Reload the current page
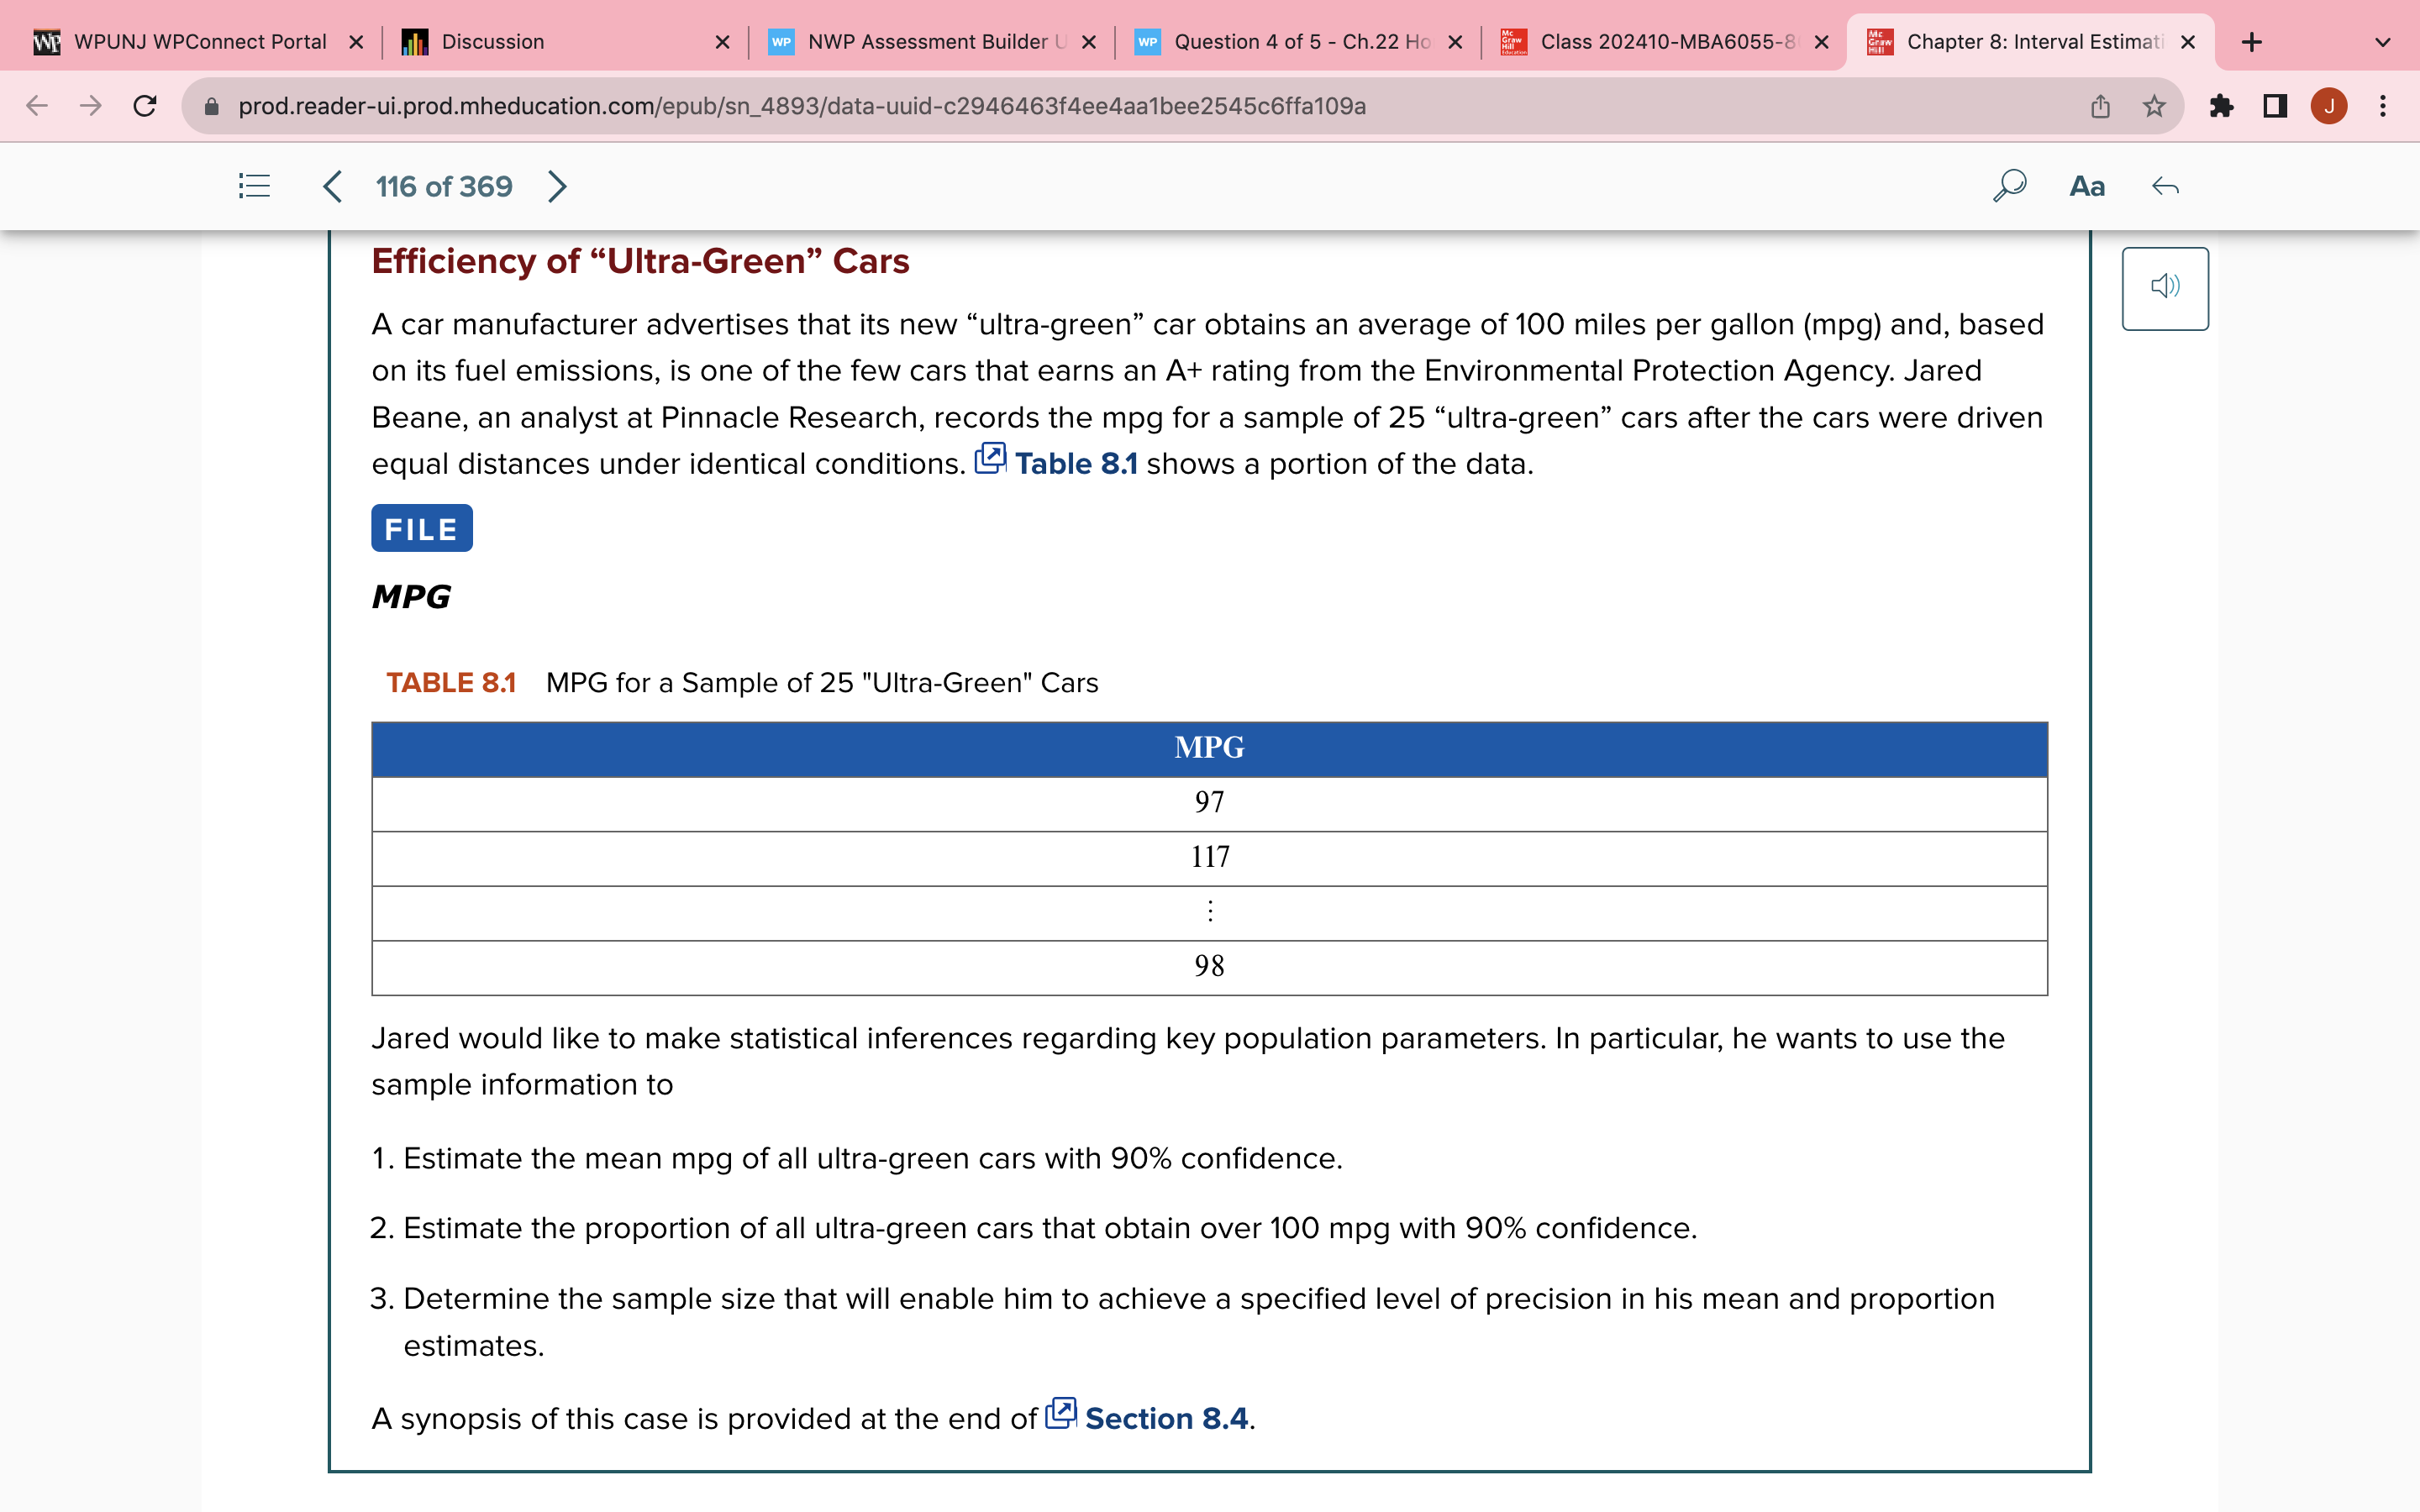 click(145, 106)
